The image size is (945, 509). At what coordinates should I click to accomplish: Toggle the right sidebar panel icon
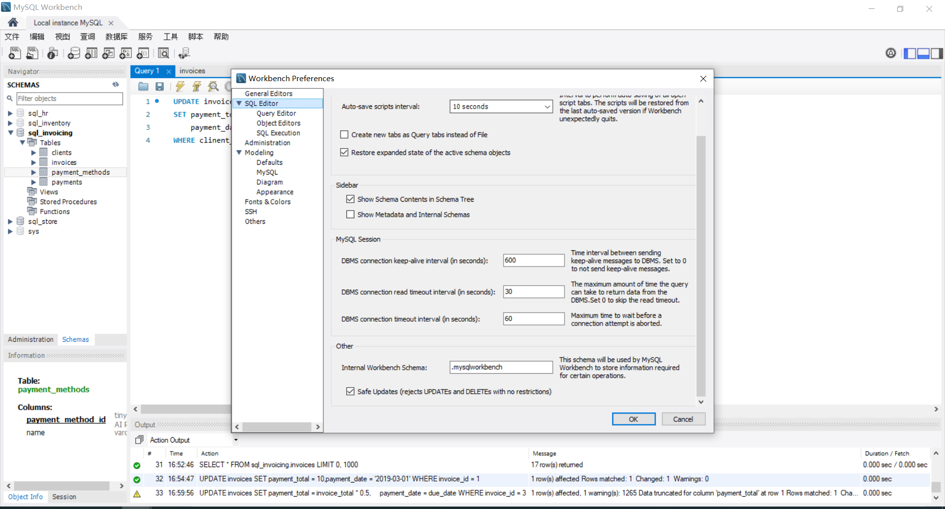click(x=937, y=53)
